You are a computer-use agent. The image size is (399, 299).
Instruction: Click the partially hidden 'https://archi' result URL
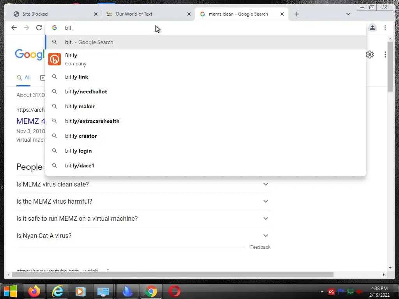[30, 110]
